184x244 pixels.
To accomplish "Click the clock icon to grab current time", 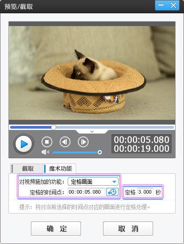I will (112, 192).
